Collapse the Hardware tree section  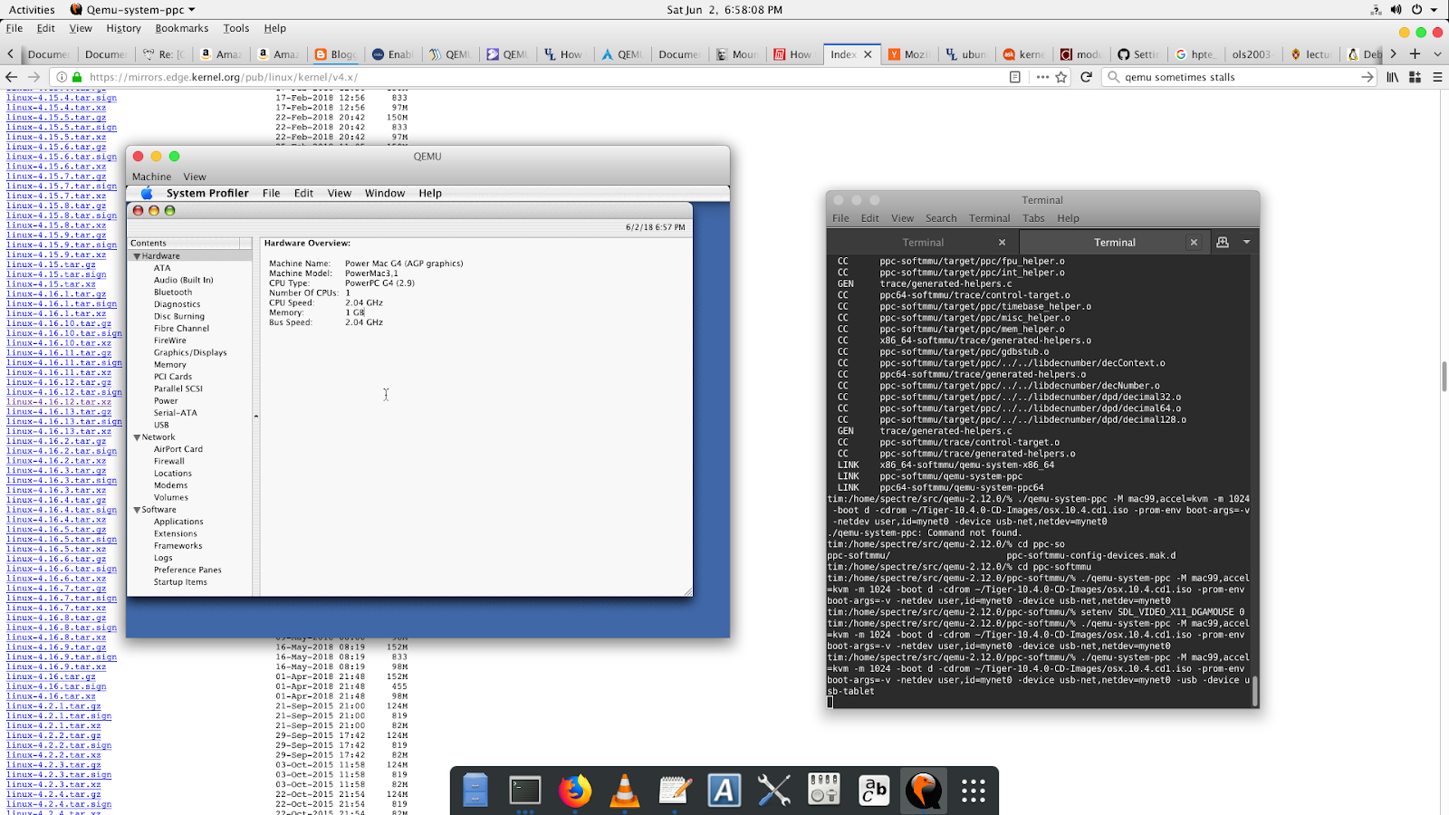click(x=138, y=256)
